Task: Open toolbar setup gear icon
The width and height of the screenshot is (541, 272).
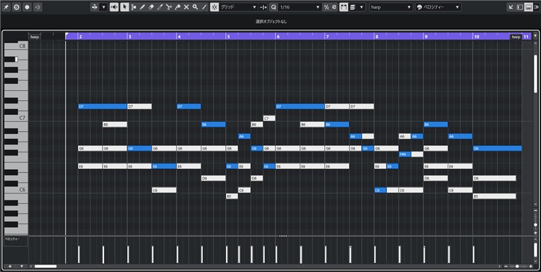Action: (536, 7)
